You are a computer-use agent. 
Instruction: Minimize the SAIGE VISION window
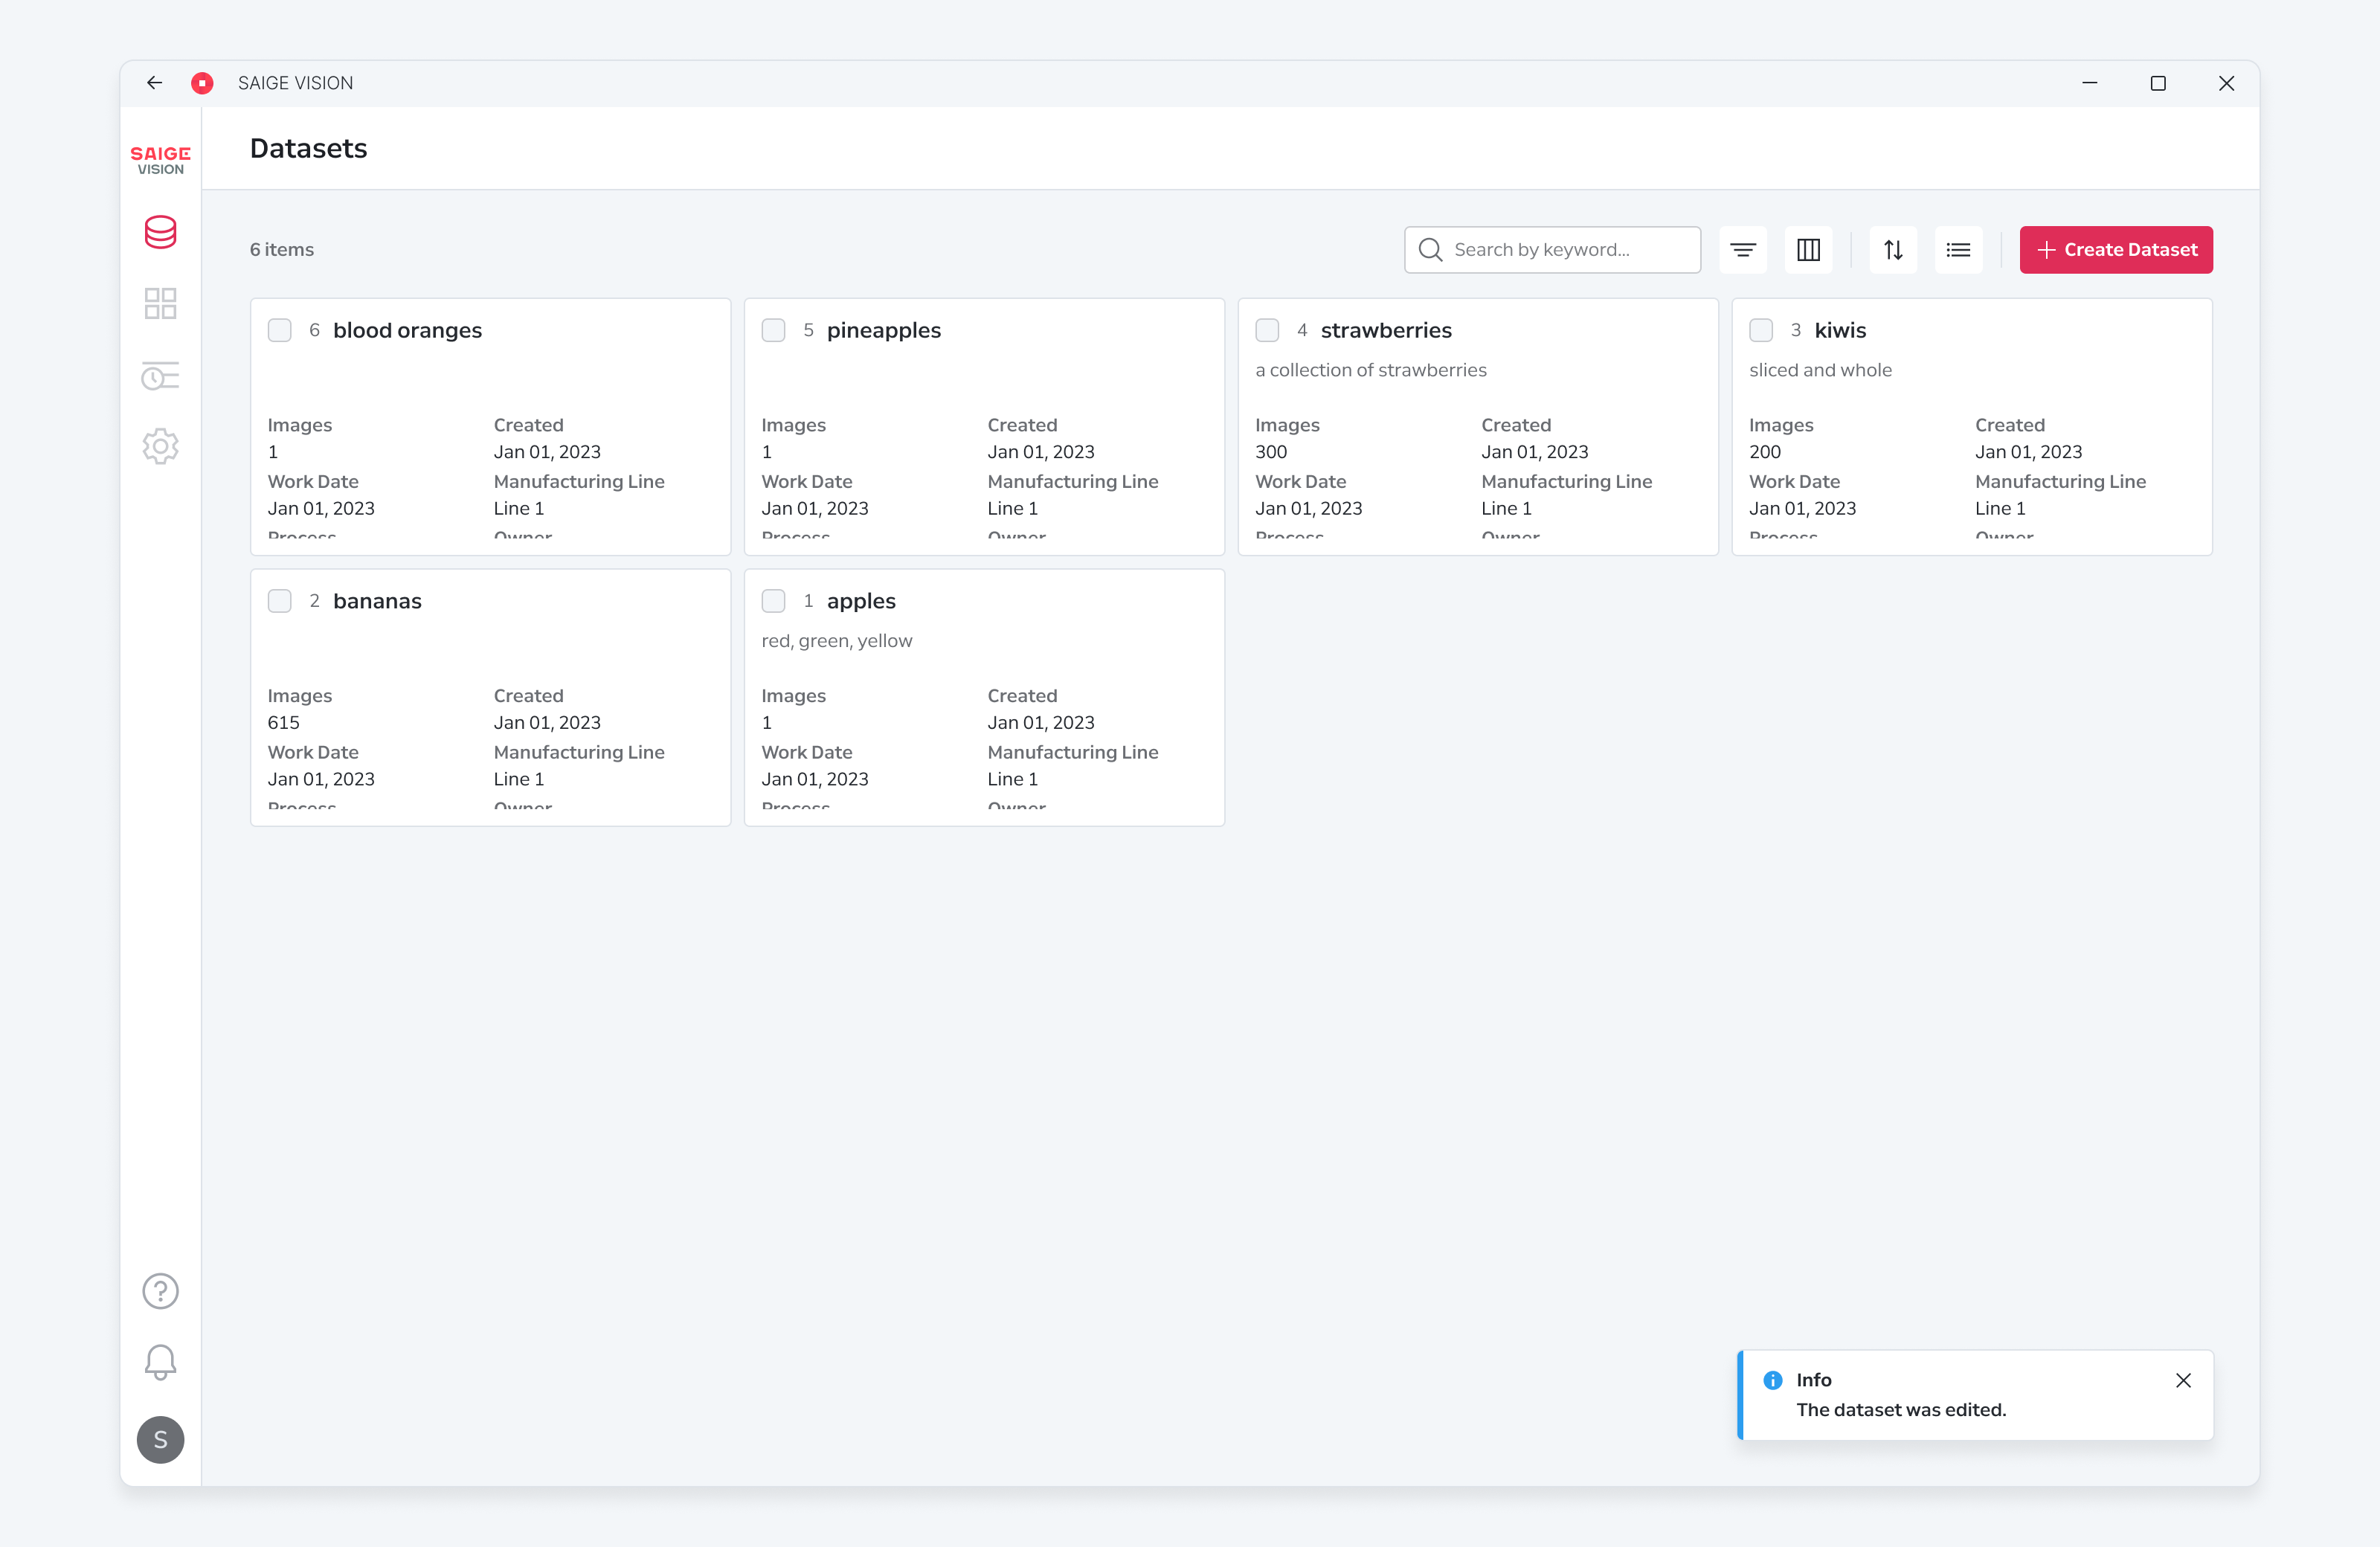click(x=2089, y=83)
